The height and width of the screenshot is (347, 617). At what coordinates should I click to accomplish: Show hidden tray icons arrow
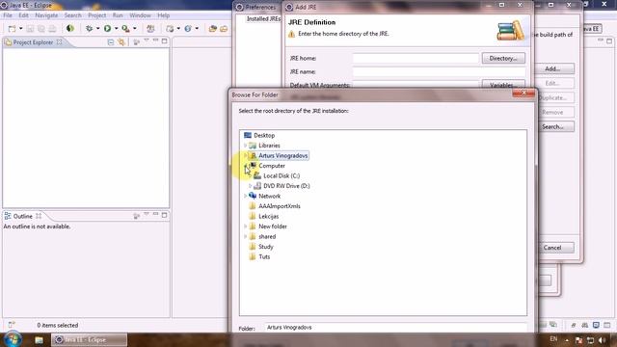coord(567,340)
